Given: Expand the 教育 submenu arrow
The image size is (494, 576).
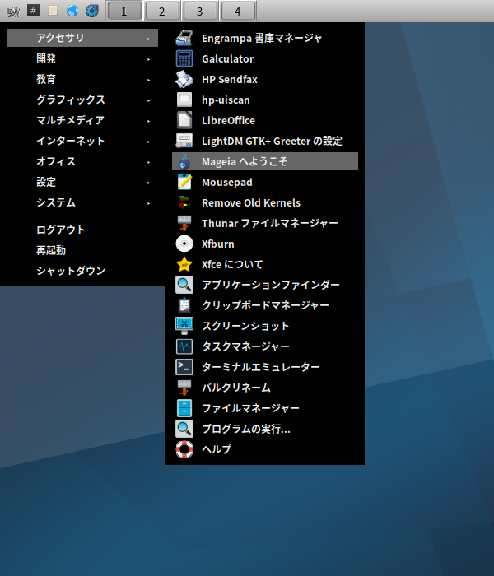Looking at the screenshot, I should pyautogui.click(x=148, y=80).
